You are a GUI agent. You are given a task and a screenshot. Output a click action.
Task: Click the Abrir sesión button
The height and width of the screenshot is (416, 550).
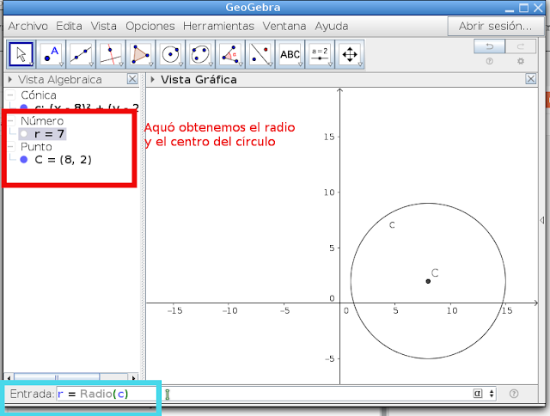(495, 26)
